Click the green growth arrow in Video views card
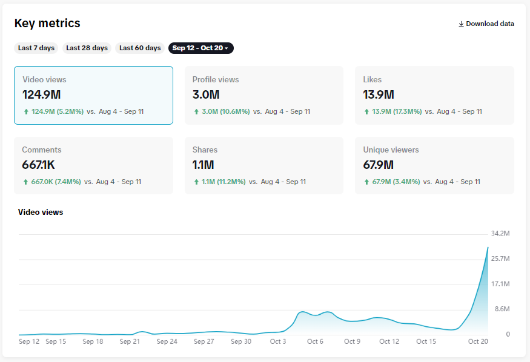530x362 pixels. tap(25, 111)
